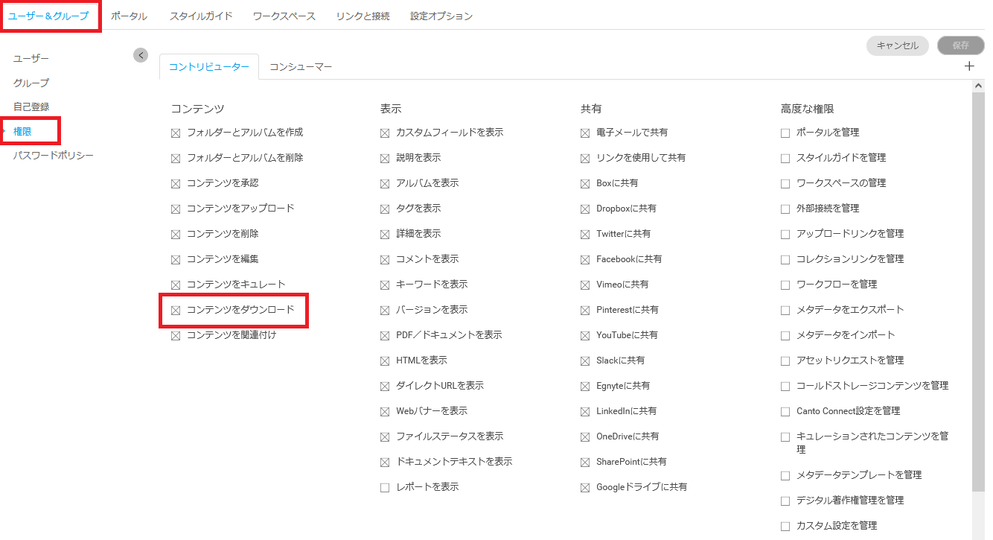The height and width of the screenshot is (540, 993).
Task: Toggle YouTubeに共有 checkbox
Action: [x=585, y=335]
